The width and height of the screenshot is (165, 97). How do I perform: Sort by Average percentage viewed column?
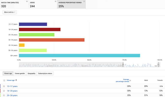tap(122, 81)
